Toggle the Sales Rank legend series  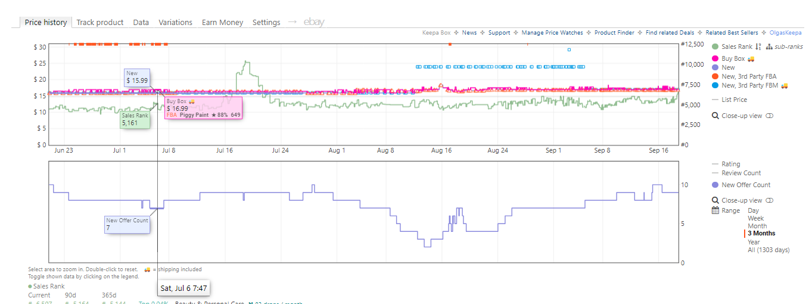[x=732, y=46]
